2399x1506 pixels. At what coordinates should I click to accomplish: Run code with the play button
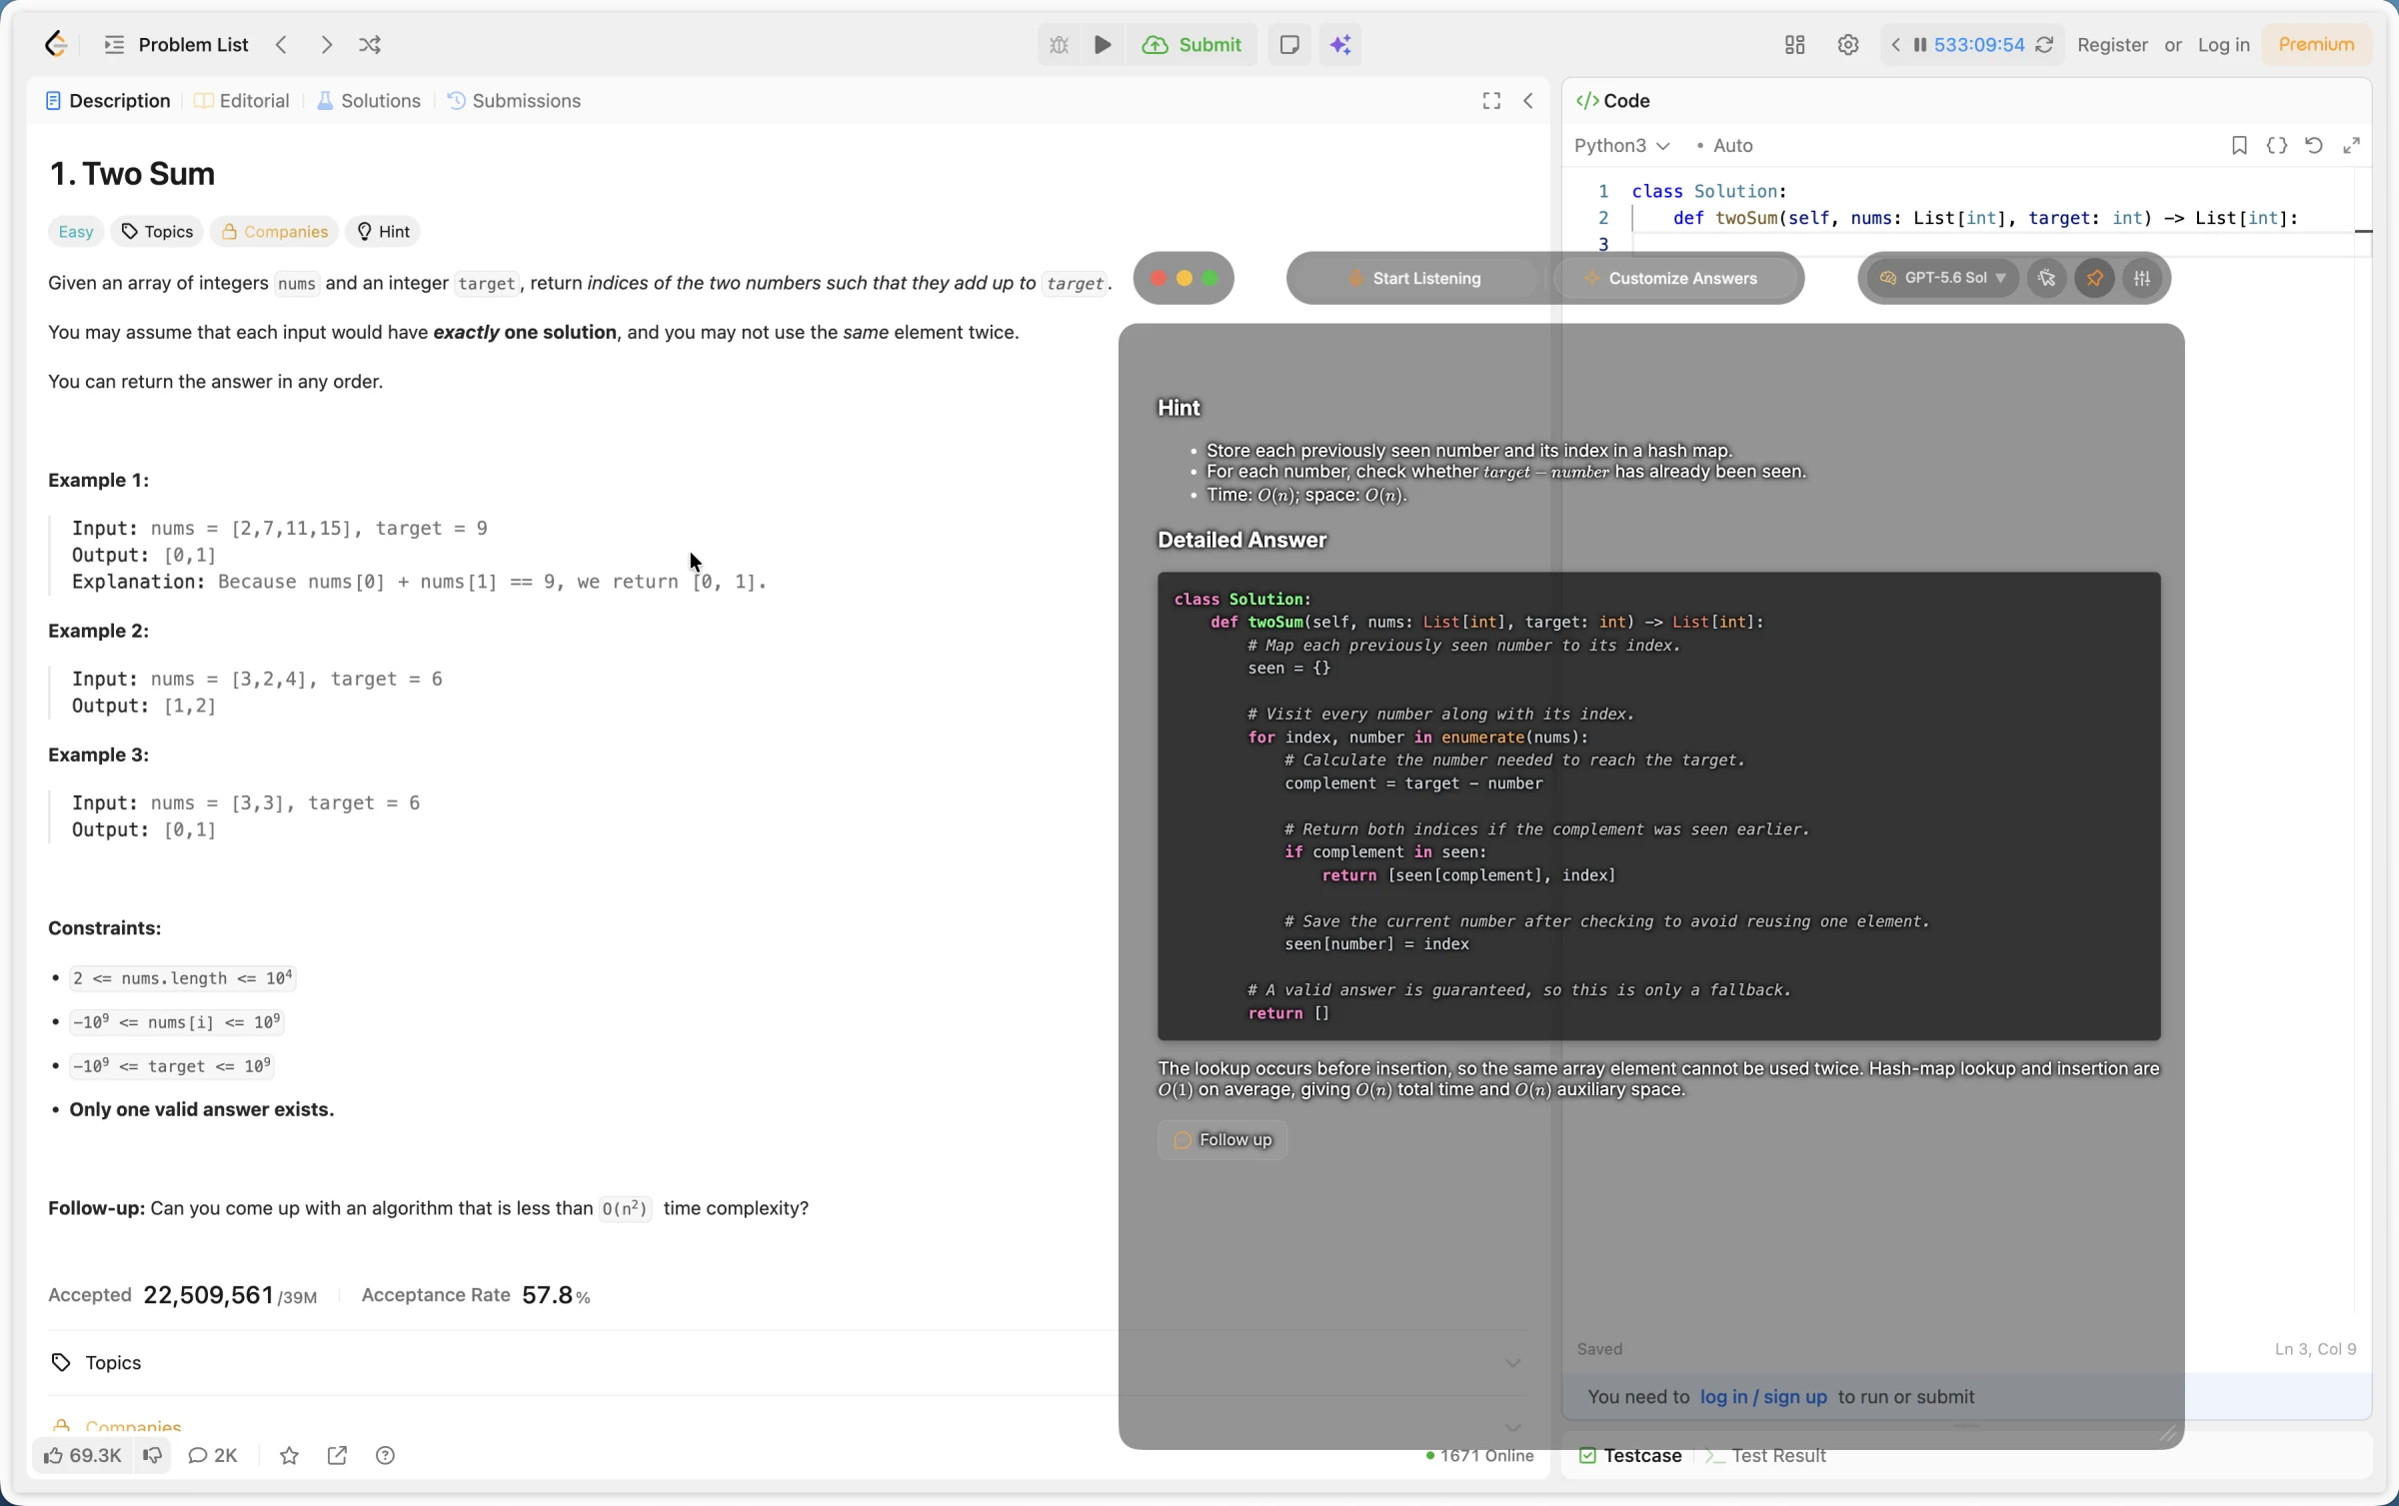1103,44
